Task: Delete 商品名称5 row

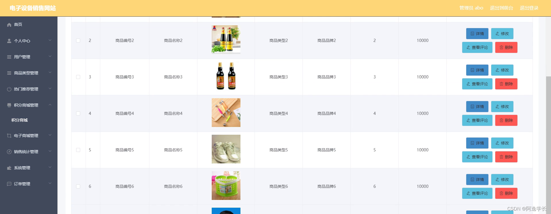Action: [x=506, y=157]
